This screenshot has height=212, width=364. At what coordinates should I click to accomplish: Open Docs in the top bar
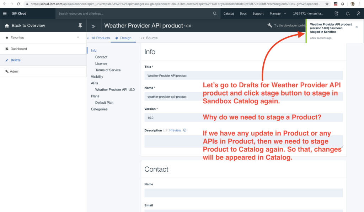click(x=243, y=14)
